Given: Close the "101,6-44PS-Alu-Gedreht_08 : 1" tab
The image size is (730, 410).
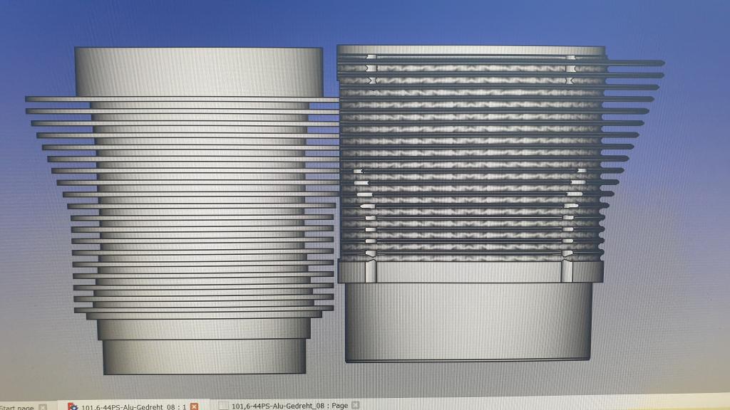Looking at the screenshot, I should (x=194, y=406).
